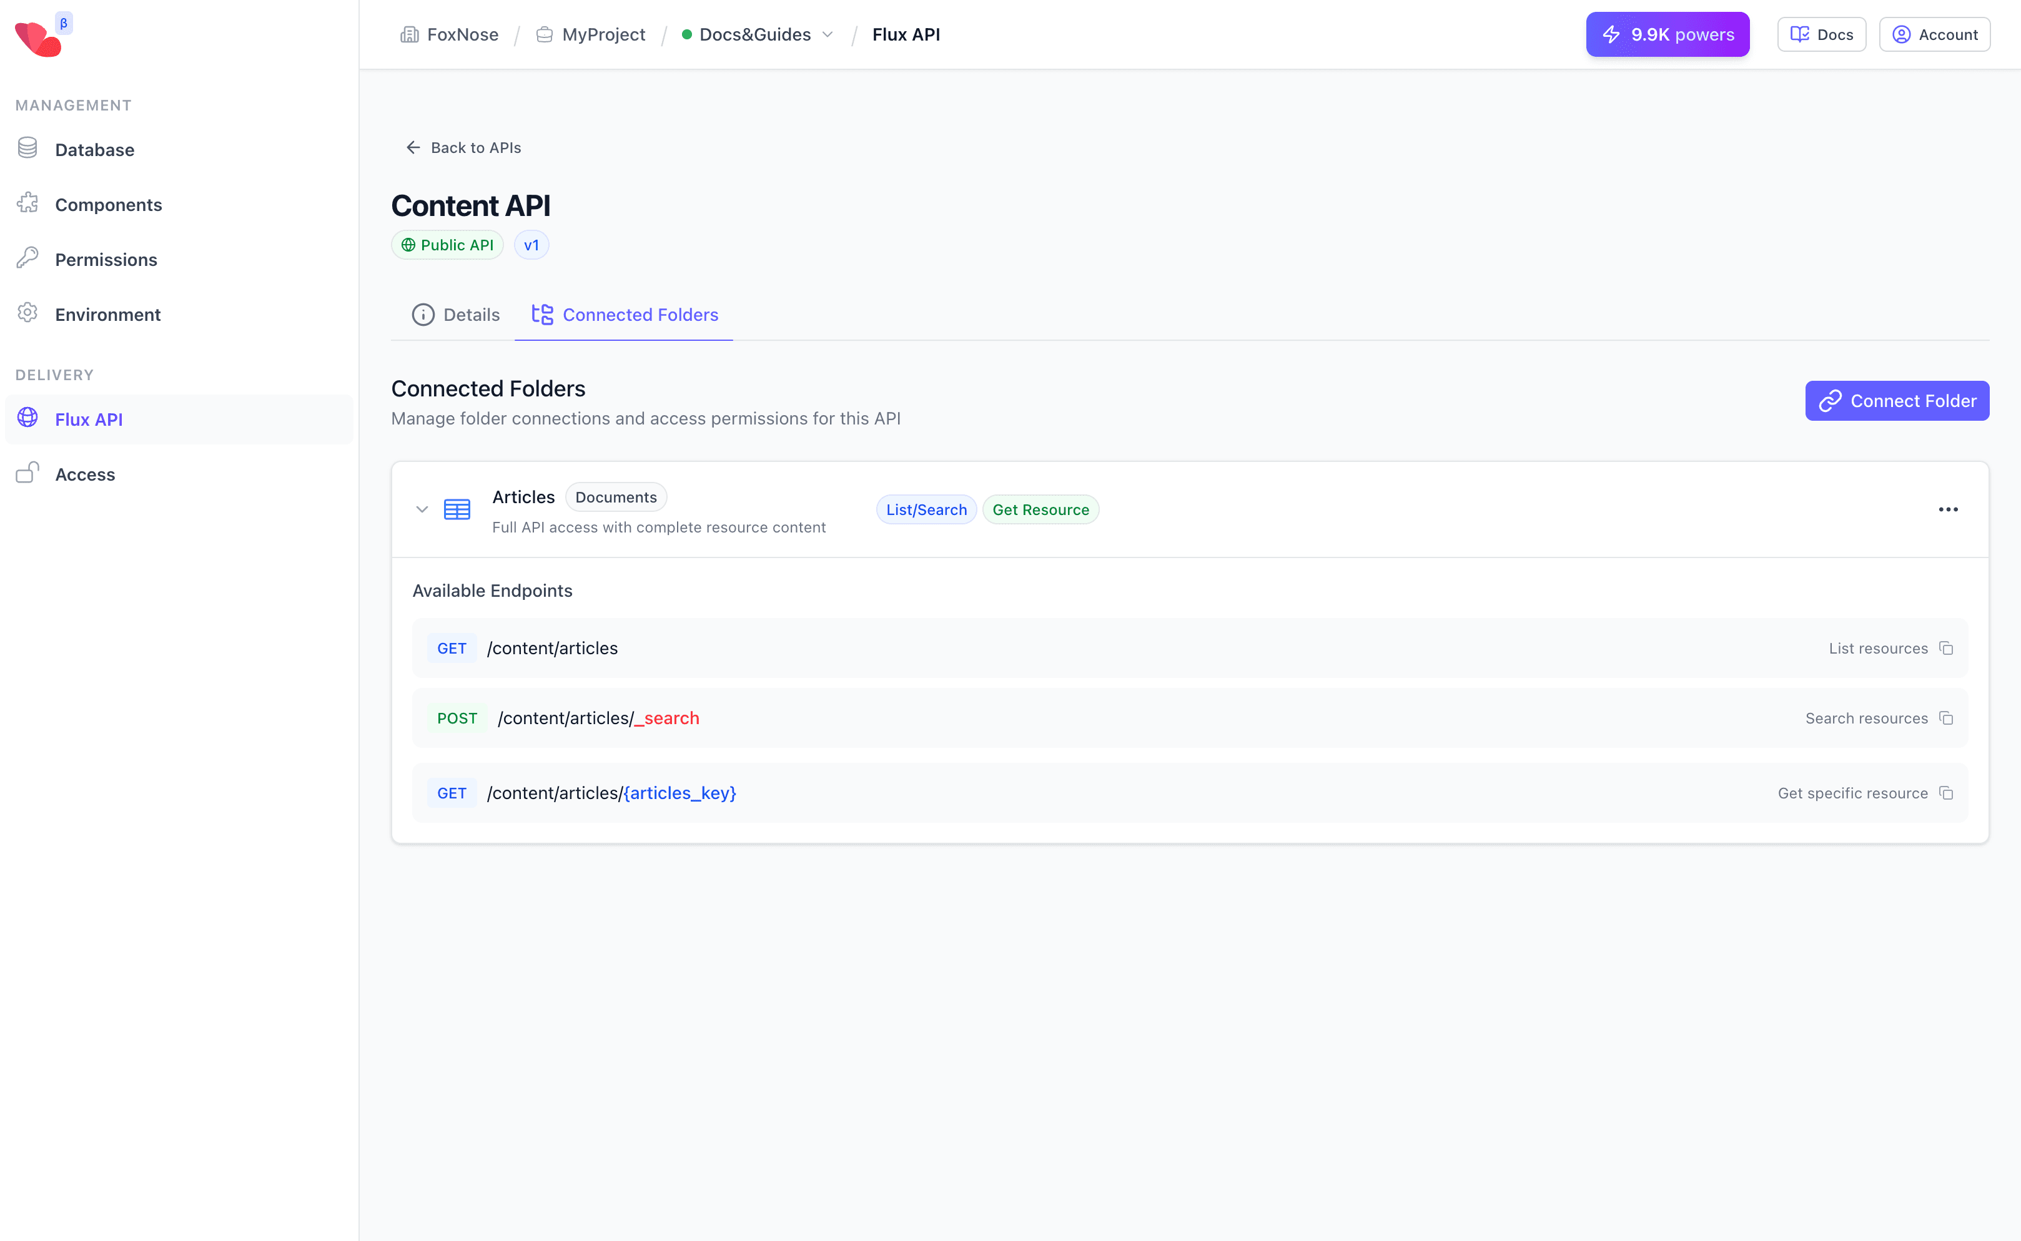Screen dimensions: 2021x1241
Task: Click the Environment gear icon
Action: (x=27, y=313)
